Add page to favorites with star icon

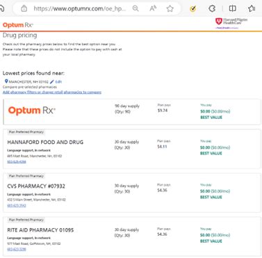coord(170,8)
